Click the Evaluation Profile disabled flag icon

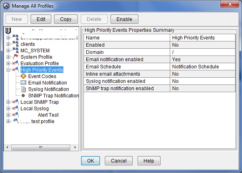15,63
